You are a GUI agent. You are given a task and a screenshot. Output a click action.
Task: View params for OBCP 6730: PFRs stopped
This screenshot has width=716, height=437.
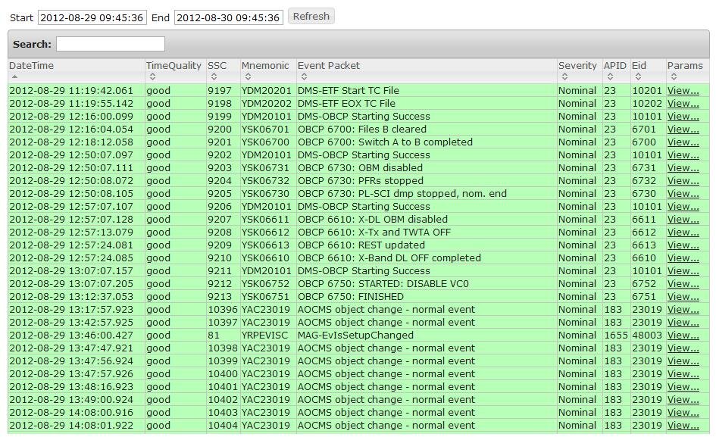coord(683,180)
